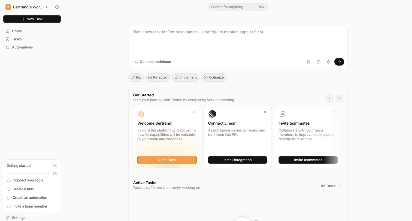Click the Invite teammates button
Image resolution: width=412 pixels, height=221 pixels.
click(x=308, y=160)
